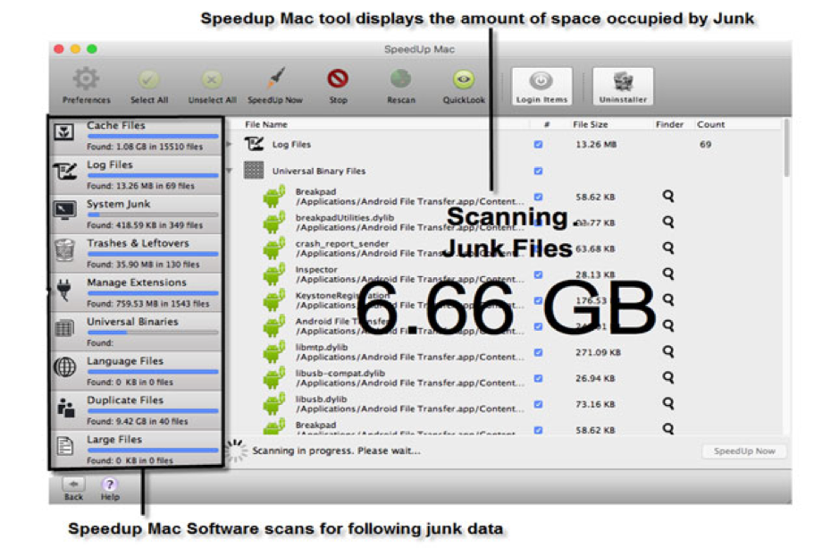Open the Preferences gear icon
Viewport: 839px width, 548px height.
pyautogui.click(x=87, y=81)
